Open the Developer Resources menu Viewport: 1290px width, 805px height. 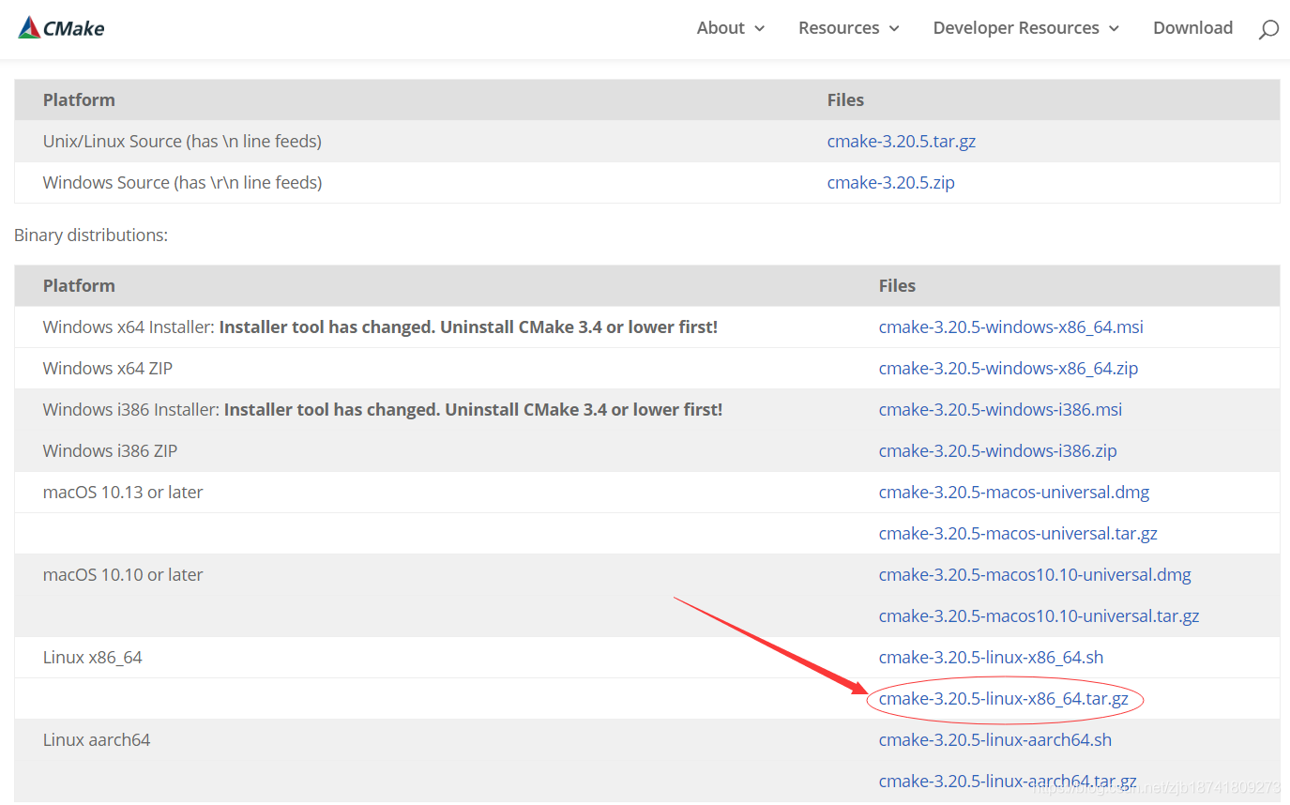point(1016,28)
